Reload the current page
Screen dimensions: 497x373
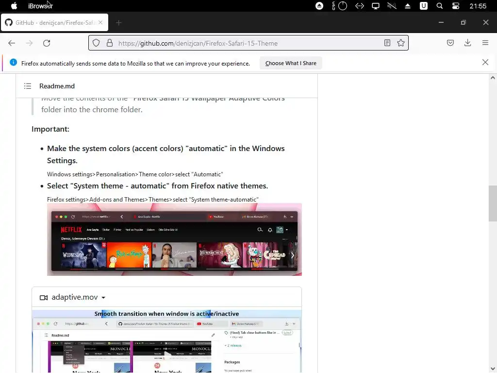pos(47,43)
